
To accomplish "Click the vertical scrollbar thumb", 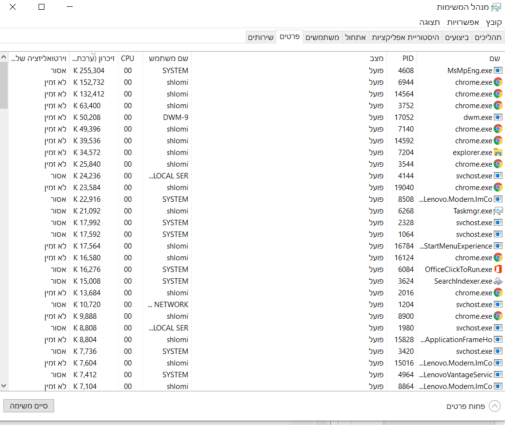I will tap(3, 86).
